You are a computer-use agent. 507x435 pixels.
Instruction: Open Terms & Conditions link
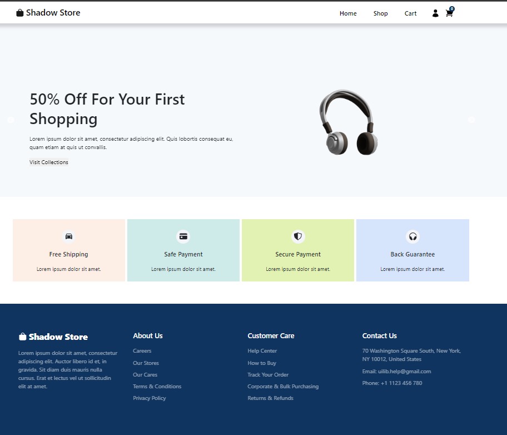pos(157,387)
